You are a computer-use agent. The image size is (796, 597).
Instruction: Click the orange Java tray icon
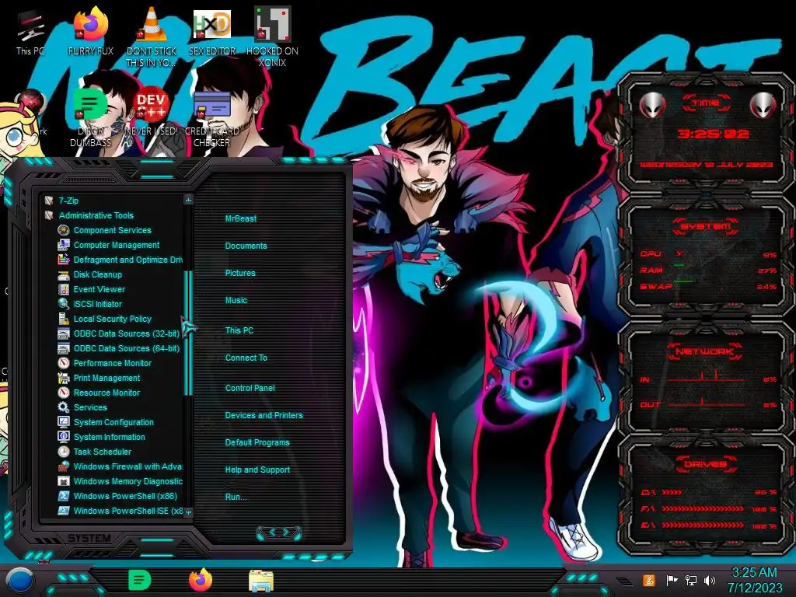pos(648,580)
